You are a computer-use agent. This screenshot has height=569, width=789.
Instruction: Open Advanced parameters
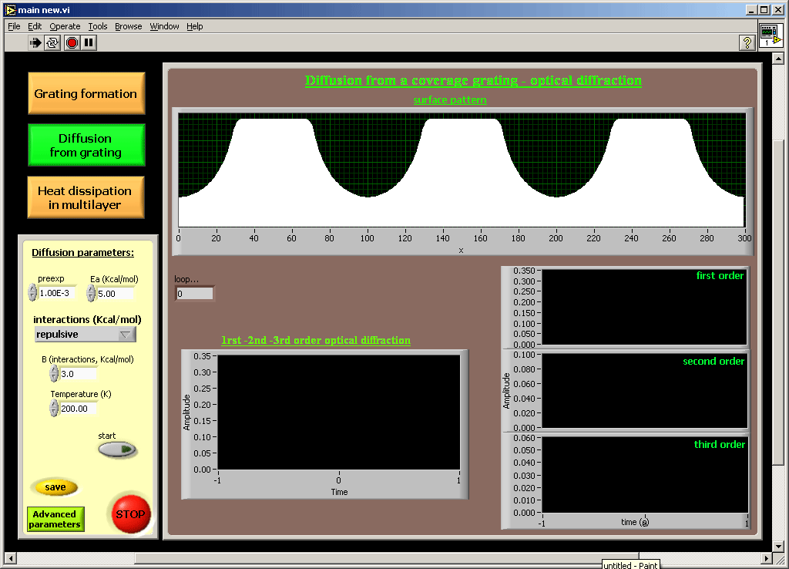[55, 519]
